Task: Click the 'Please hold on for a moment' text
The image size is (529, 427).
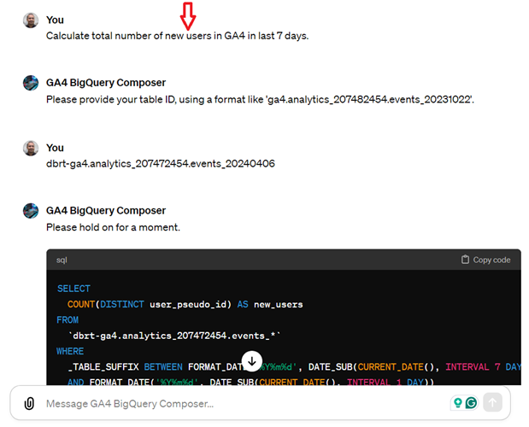Action: click(113, 227)
